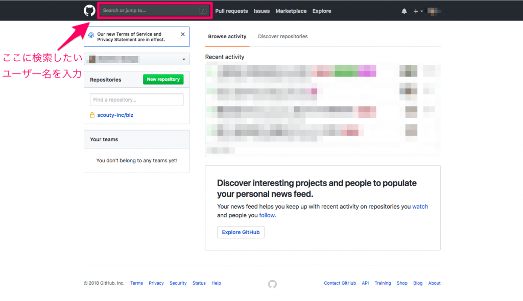Select the Browse activity tab
The width and height of the screenshot is (523, 301).
(x=227, y=37)
